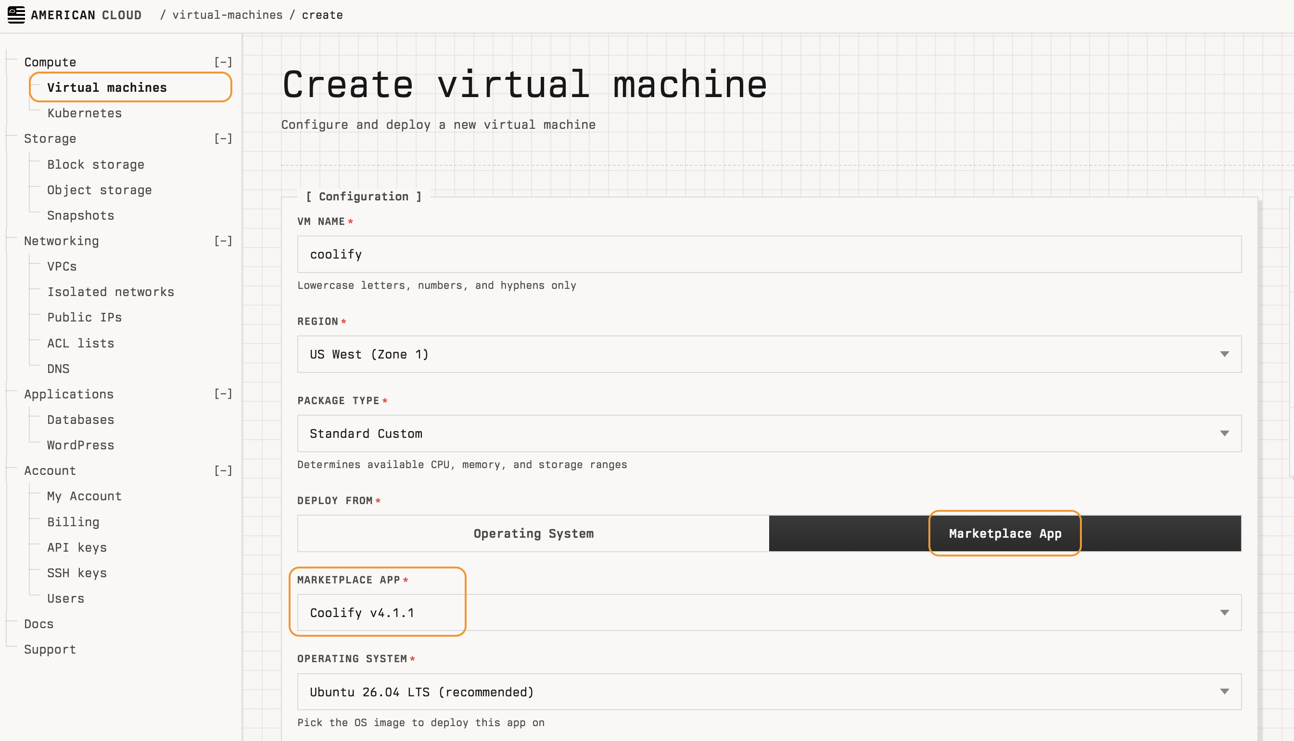Click the VM Name input field
This screenshot has height=741, width=1294.
point(769,254)
